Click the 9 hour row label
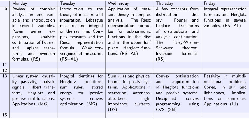249x119 pixels. (x=6, y=9)
